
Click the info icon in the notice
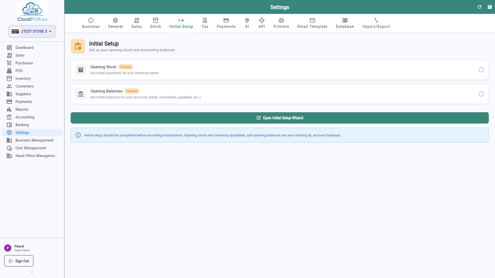click(78, 135)
